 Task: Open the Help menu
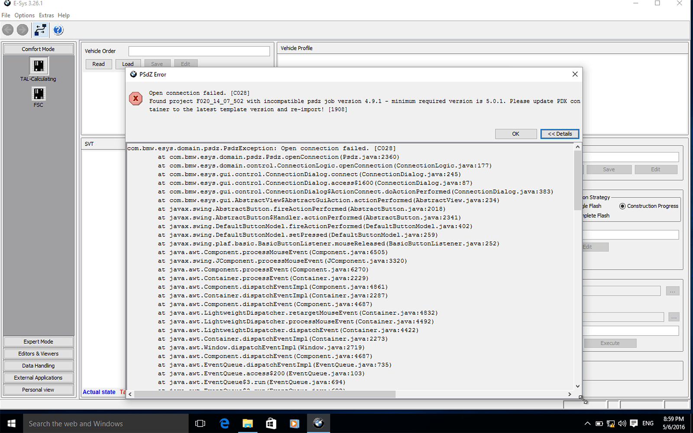64,15
